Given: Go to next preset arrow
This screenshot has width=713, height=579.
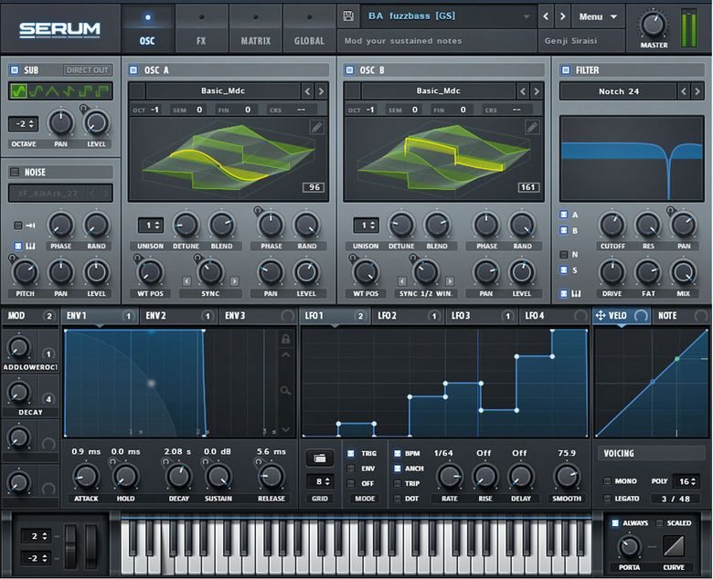Looking at the screenshot, I should point(563,16).
